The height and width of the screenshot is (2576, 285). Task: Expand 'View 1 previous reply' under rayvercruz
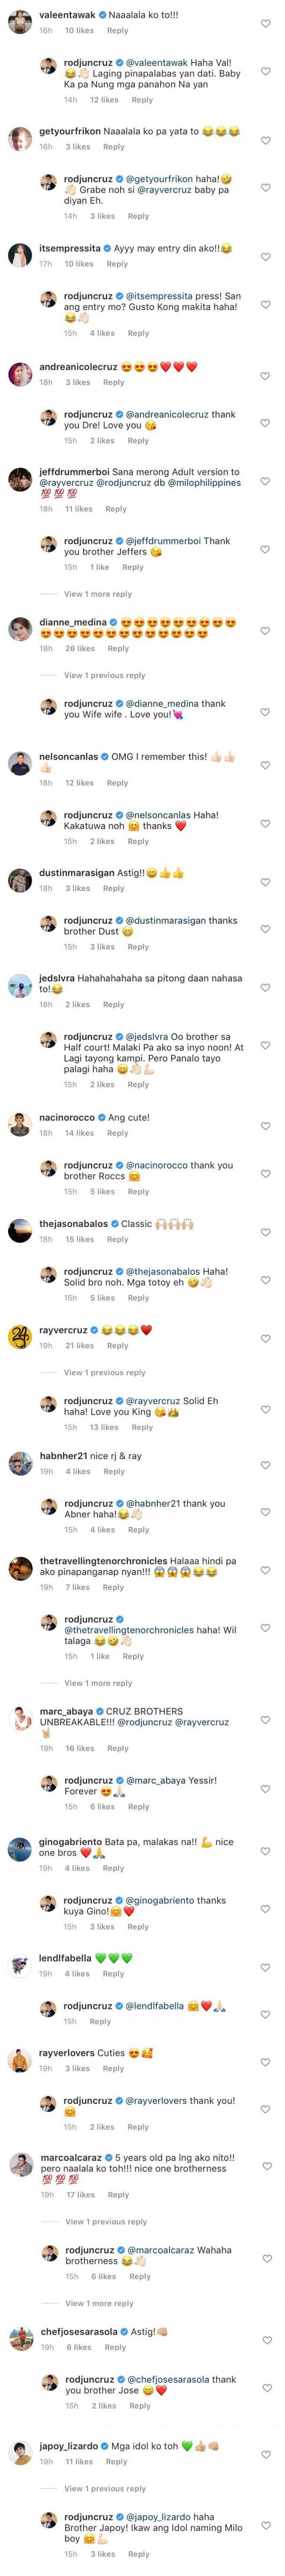pyautogui.click(x=105, y=1372)
